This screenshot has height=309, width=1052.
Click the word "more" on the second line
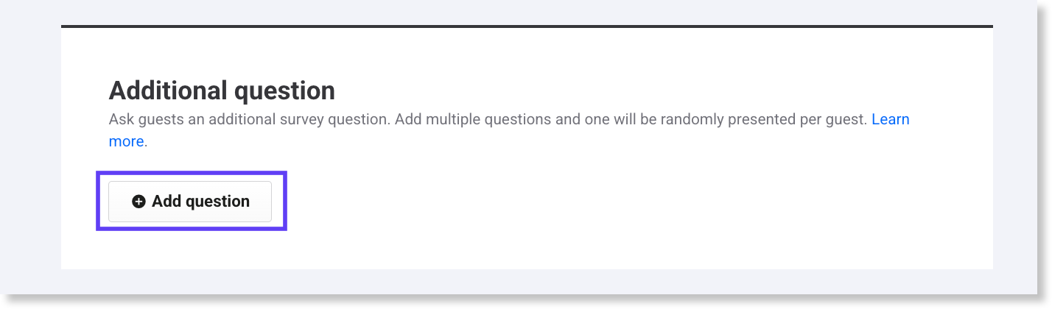pos(126,141)
